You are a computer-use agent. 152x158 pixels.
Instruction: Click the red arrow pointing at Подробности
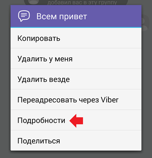click(76, 121)
